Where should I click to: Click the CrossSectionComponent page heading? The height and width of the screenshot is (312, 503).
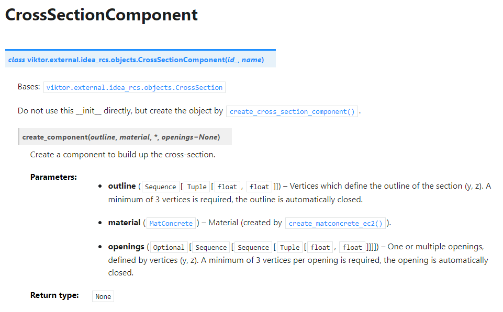(102, 15)
